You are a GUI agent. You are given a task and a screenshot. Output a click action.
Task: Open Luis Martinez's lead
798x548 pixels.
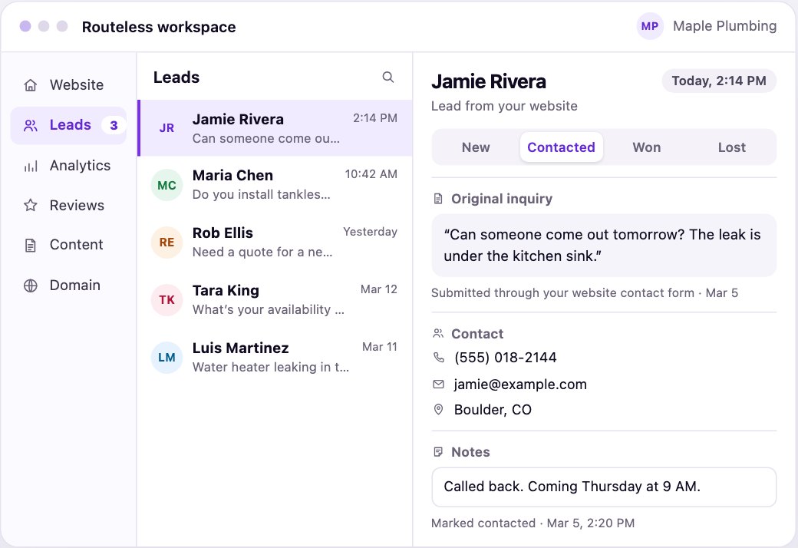(275, 358)
